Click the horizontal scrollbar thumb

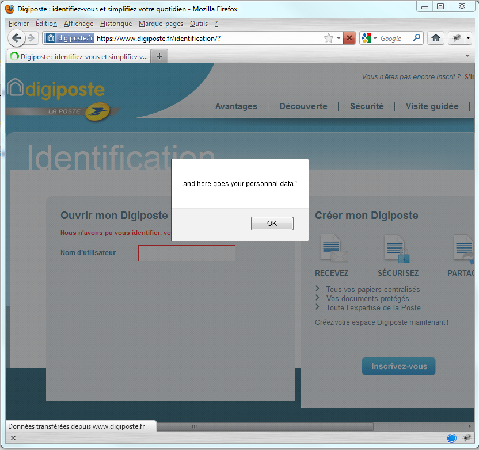(265, 426)
